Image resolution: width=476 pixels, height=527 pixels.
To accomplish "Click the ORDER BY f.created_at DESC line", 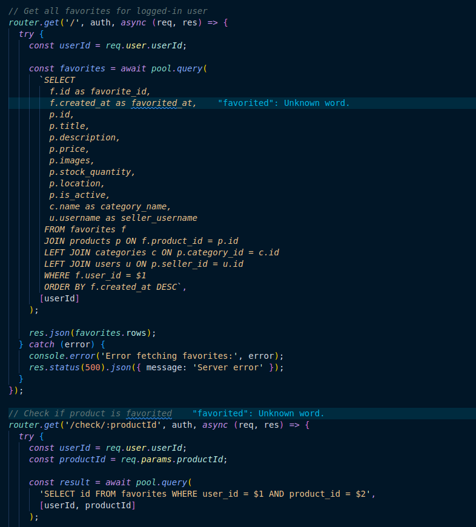I will pos(115,287).
